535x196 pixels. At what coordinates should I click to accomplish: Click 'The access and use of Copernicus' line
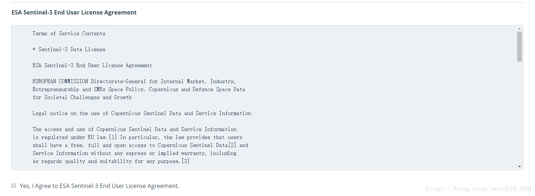click(135, 129)
